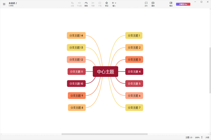Click the 主题 (Topic) toolbar icon
This screenshot has width=211, height=140.
[x=72, y=4]
